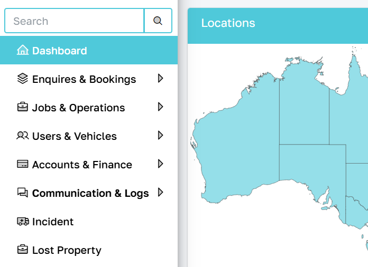
Task: Click the magnifying glass search button
Action: (158, 21)
